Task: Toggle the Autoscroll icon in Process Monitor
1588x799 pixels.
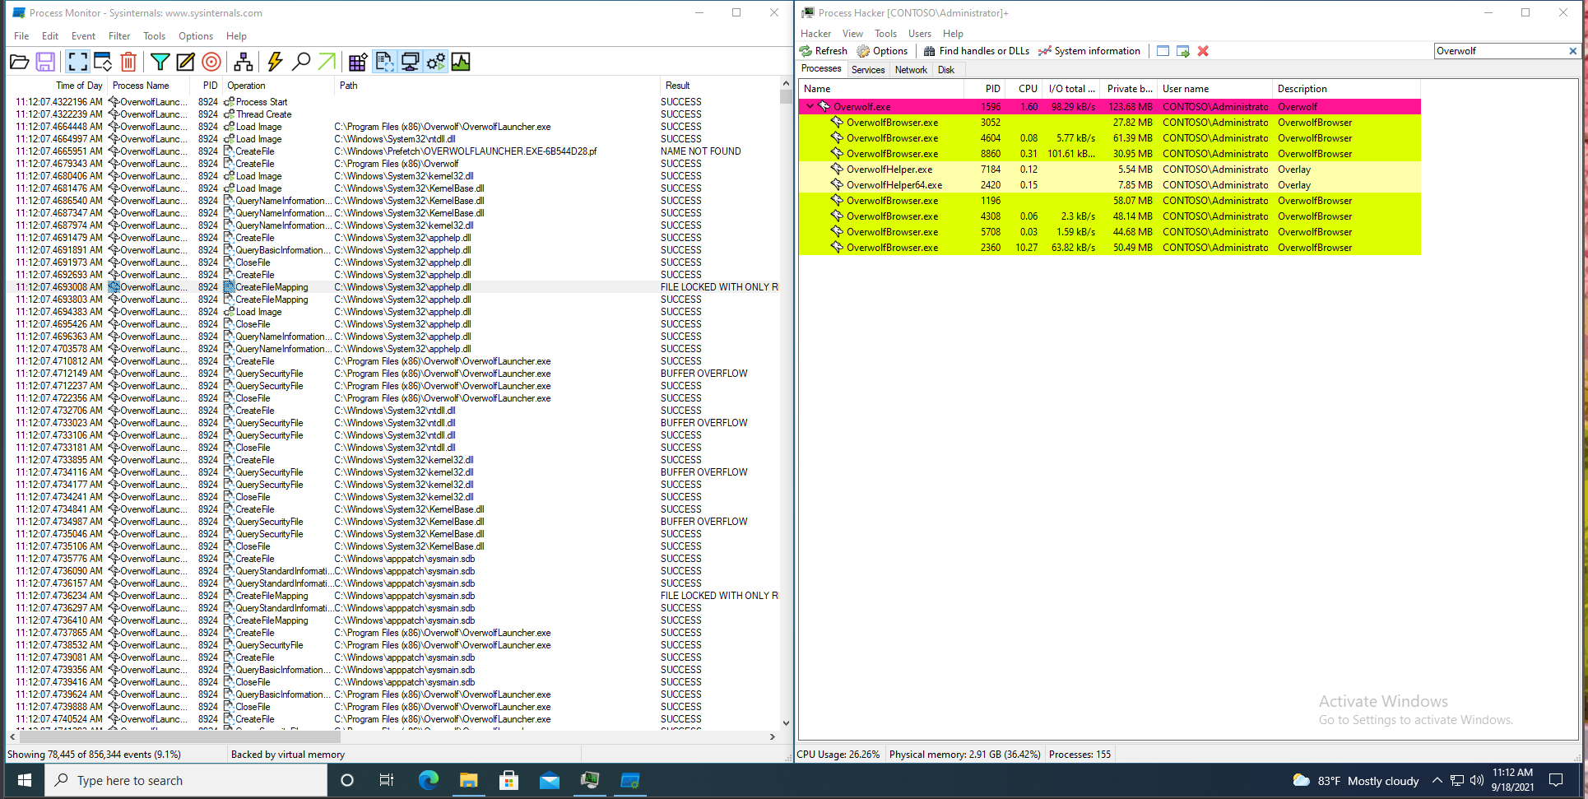Action: [103, 62]
